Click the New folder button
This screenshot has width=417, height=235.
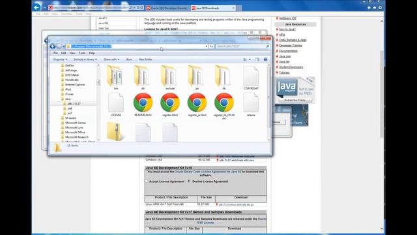(x=145, y=59)
